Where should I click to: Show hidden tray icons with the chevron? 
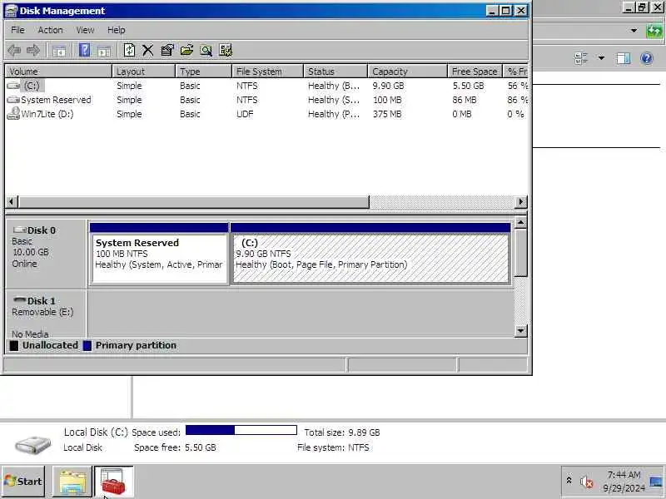point(569,481)
